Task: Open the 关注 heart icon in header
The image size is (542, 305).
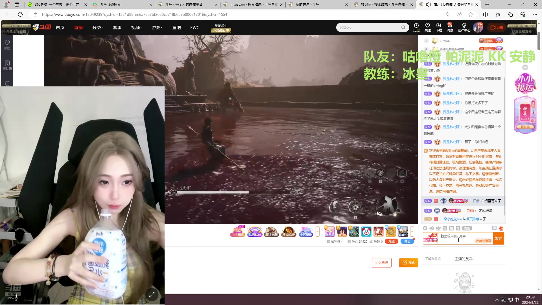Action: (428, 27)
